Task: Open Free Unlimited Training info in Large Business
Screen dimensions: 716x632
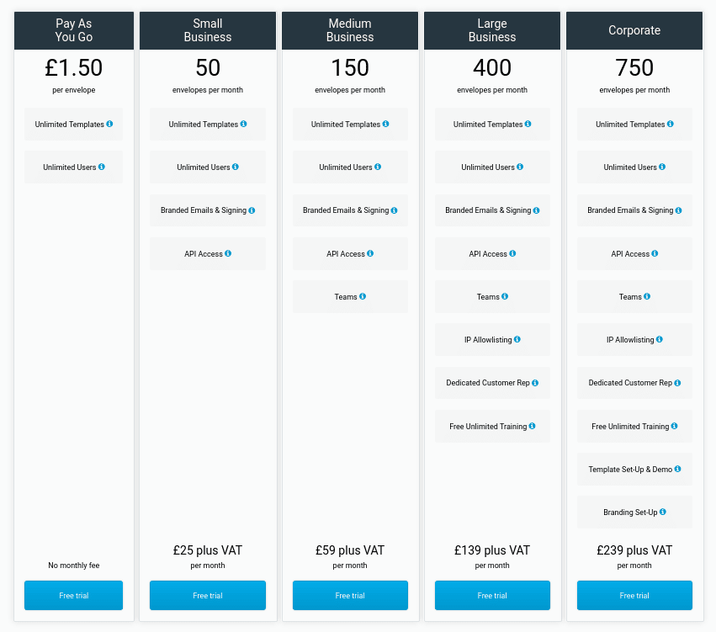Action: click(x=532, y=426)
